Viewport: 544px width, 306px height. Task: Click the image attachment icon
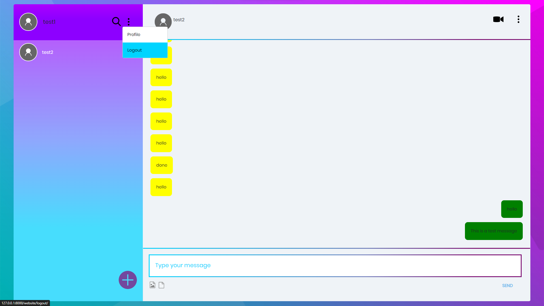point(152,285)
